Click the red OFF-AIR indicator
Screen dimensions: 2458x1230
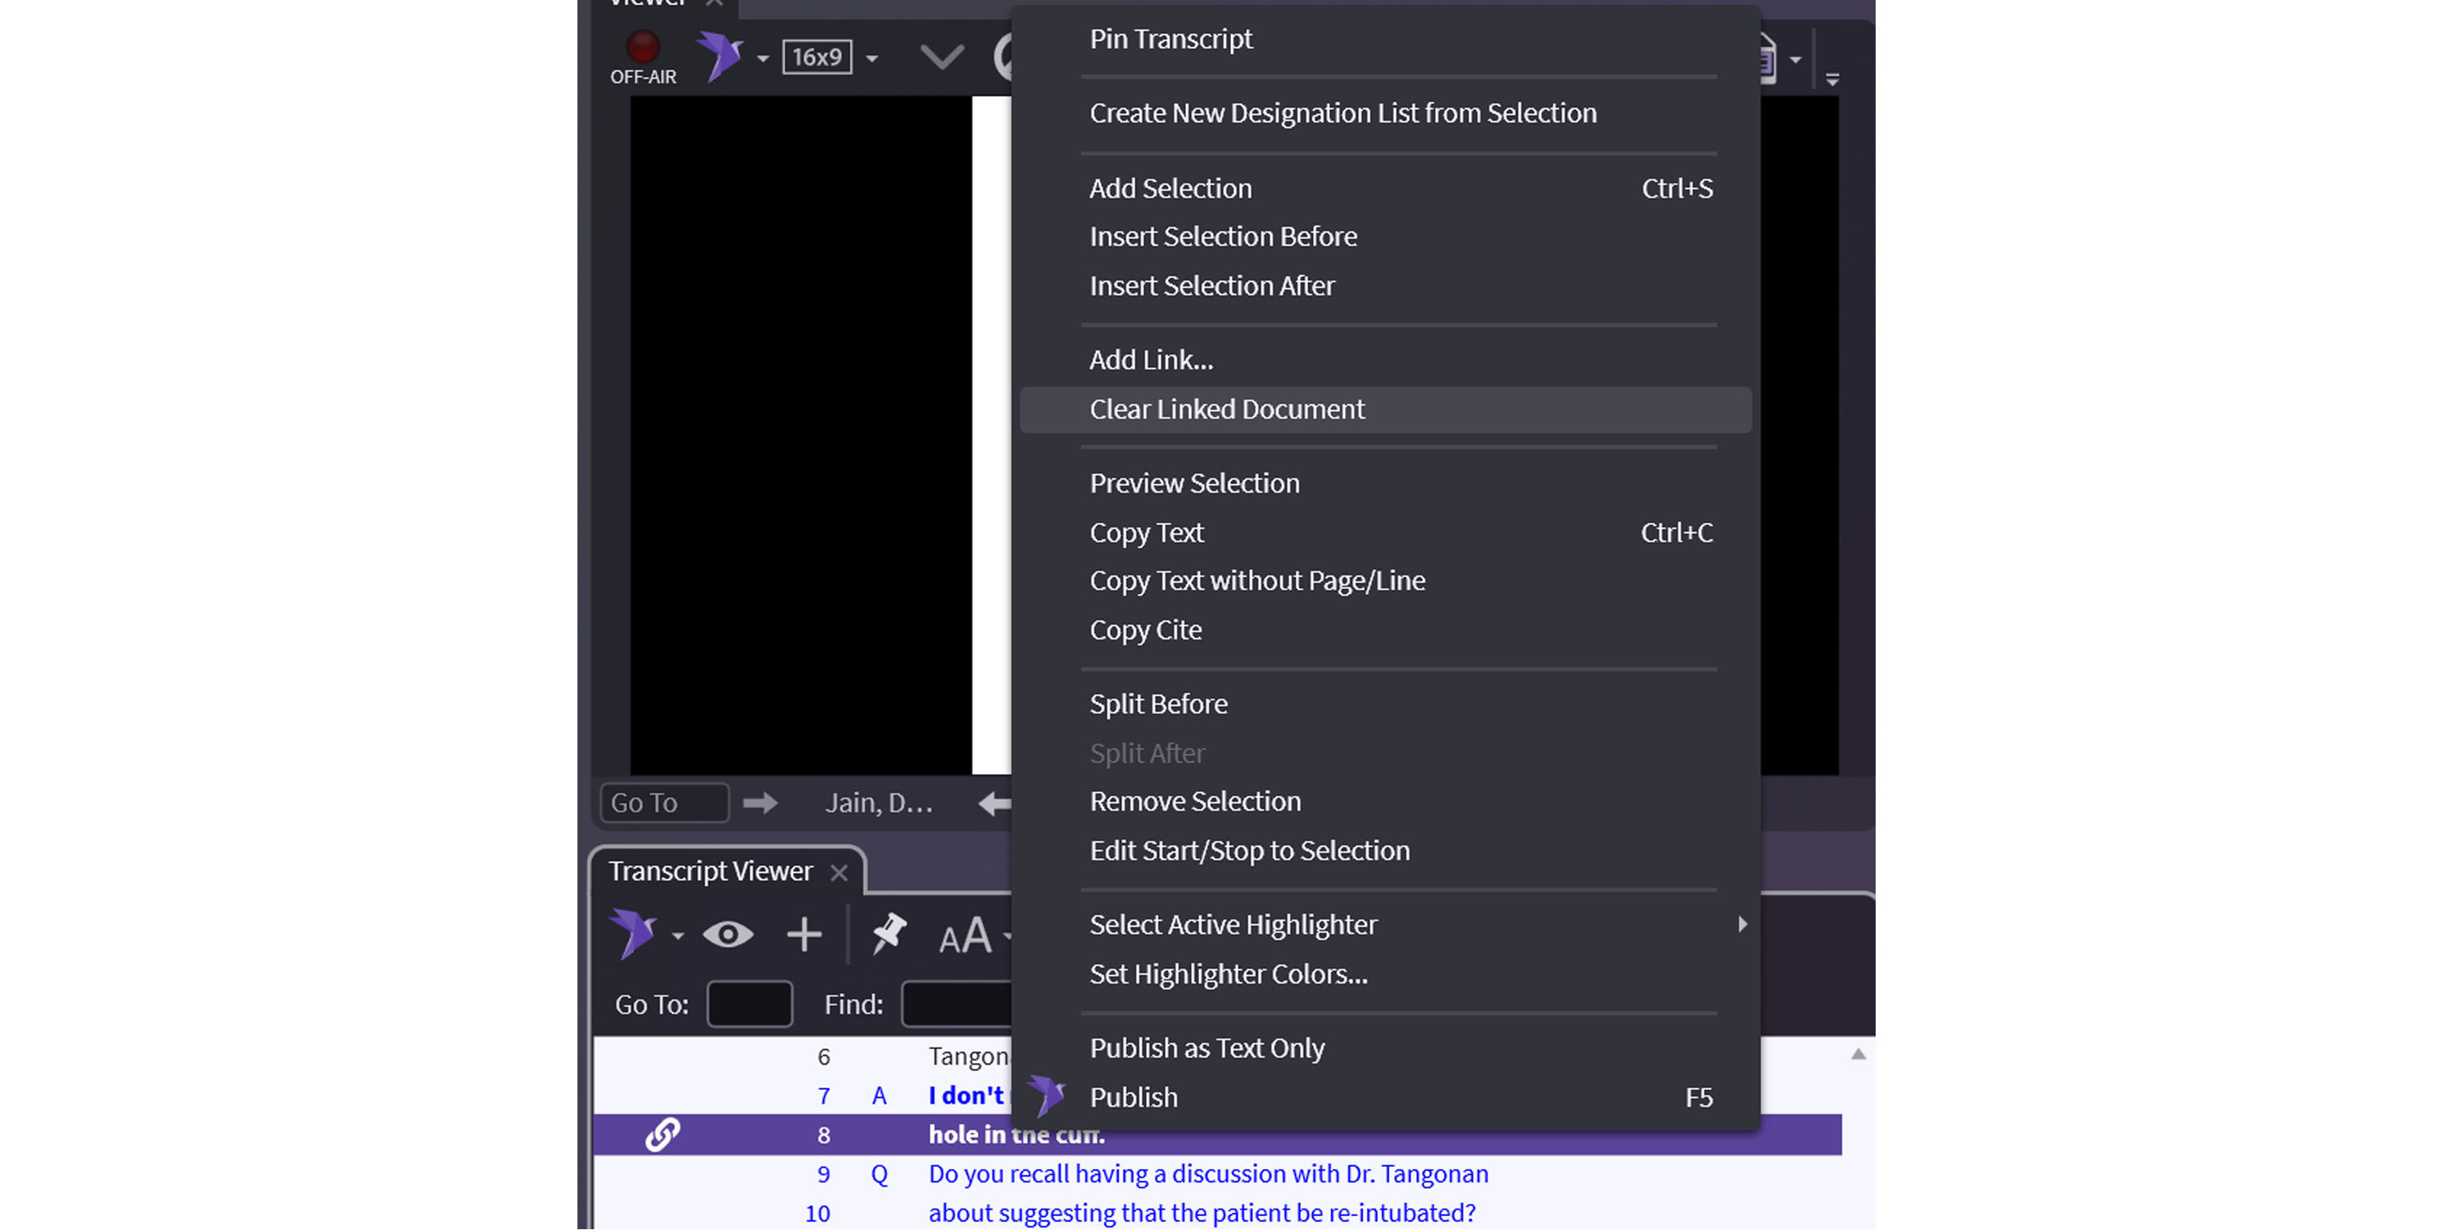(x=642, y=47)
